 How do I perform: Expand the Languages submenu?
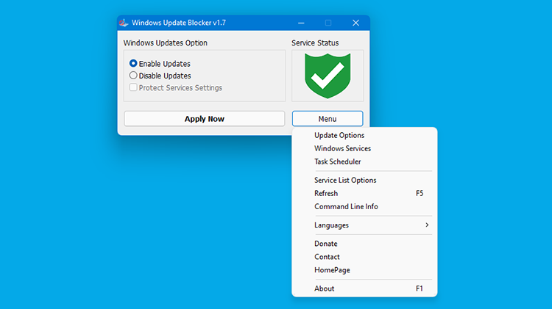click(364, 225)
